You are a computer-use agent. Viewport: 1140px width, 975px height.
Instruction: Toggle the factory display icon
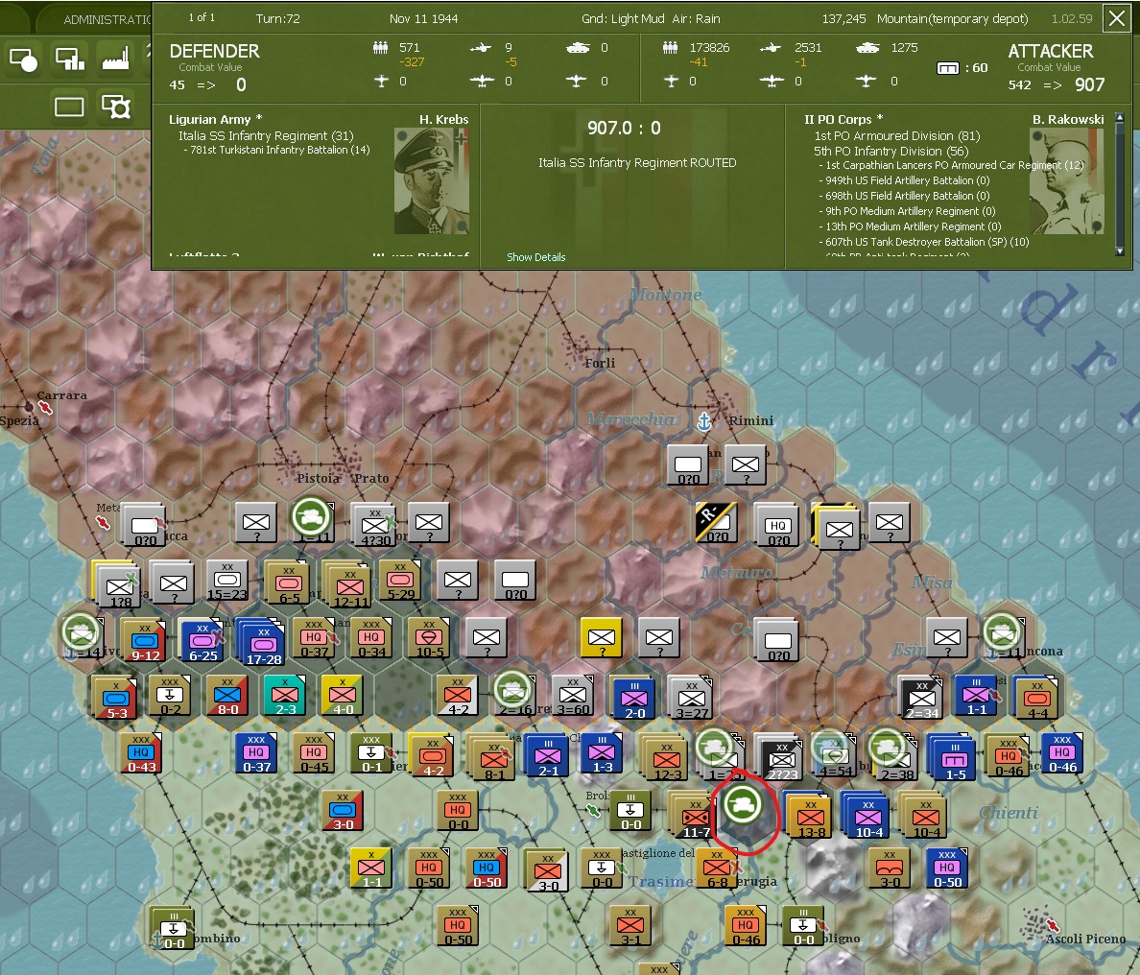pyautogui.click(x=117, y=59)
